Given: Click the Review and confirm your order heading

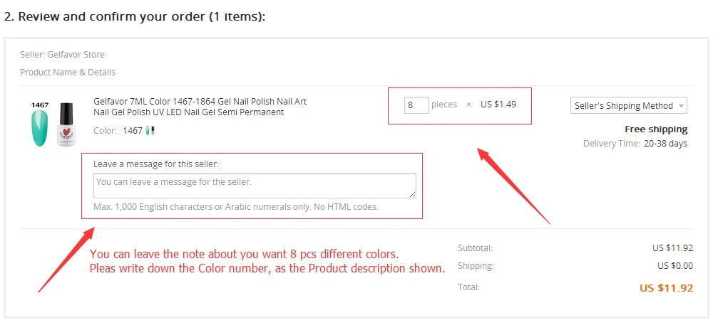Looking at the screenshot, I should [x=135, y=17].
